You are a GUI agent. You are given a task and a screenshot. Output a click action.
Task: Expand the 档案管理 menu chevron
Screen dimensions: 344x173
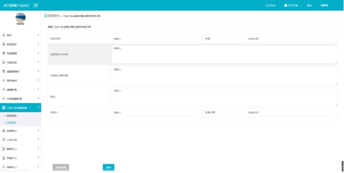pyautogui.click(x=38, y=53)
